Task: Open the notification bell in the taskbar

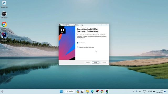Action: point(165,91)
